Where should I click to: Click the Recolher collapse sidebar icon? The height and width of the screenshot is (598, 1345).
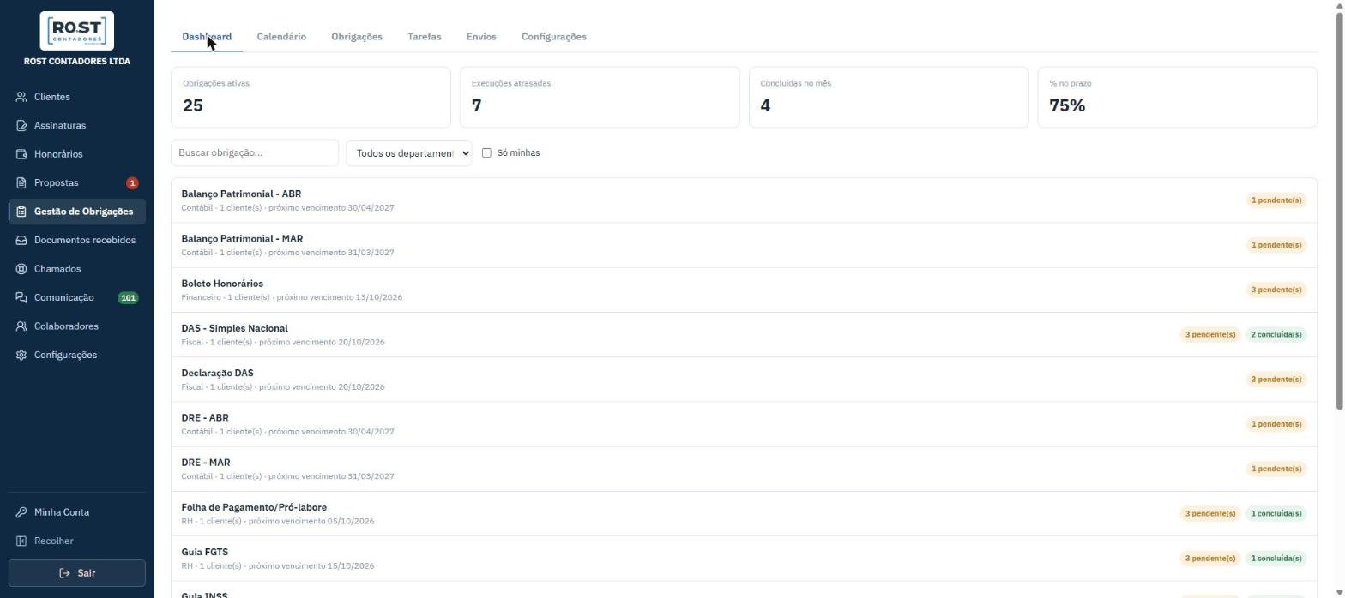pos(21,541)
